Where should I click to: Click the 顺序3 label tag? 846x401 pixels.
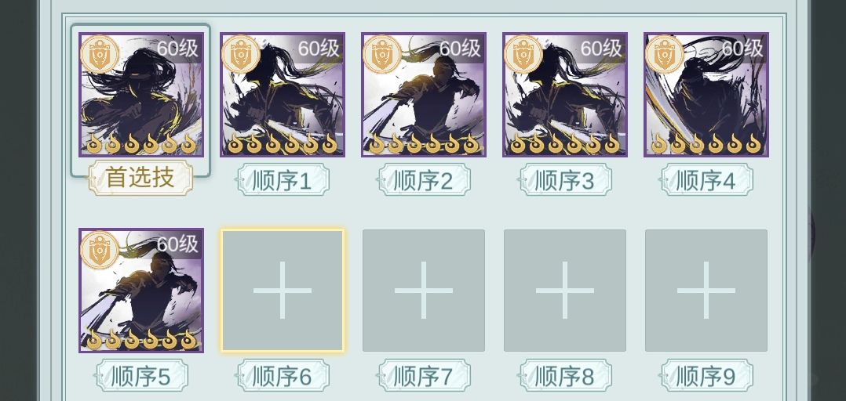tap(565, 180)
